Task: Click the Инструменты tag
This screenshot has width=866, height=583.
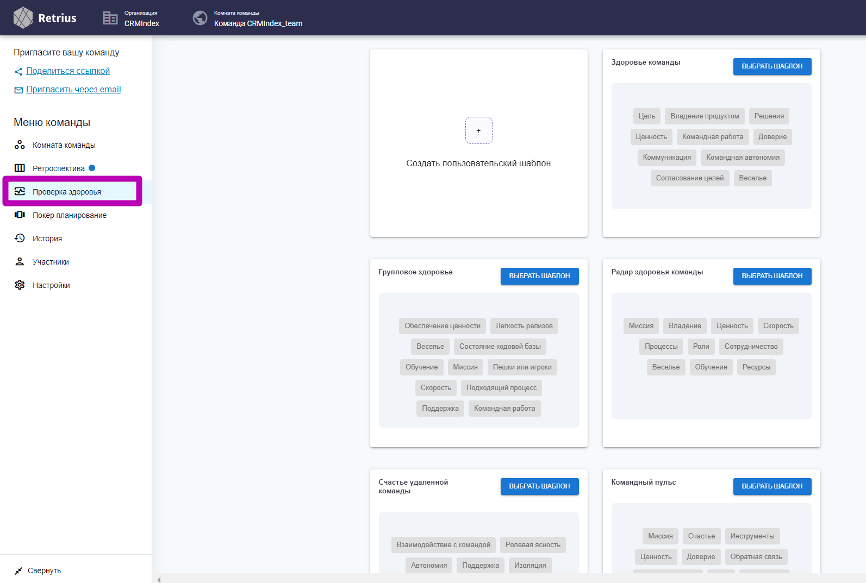Action: 752,536
